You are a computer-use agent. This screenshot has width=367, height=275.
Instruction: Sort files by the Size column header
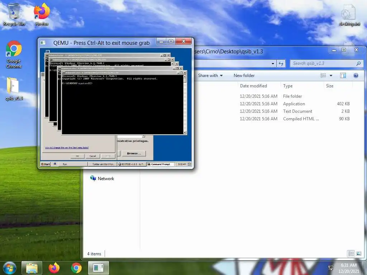coord(330,86)
